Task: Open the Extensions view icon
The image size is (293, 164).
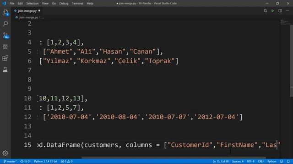Action: (5, 58)
